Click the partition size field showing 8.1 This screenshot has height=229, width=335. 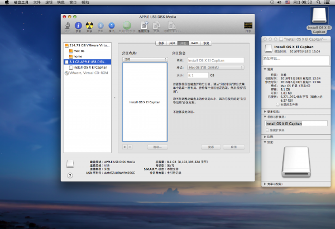click(198, 75)
